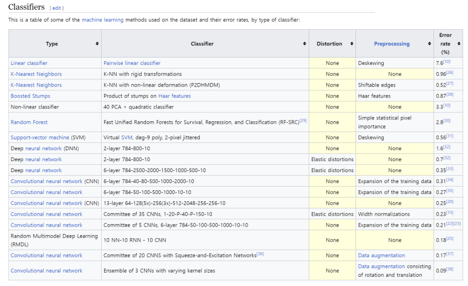Open the Random Forest link

(29, 122)
